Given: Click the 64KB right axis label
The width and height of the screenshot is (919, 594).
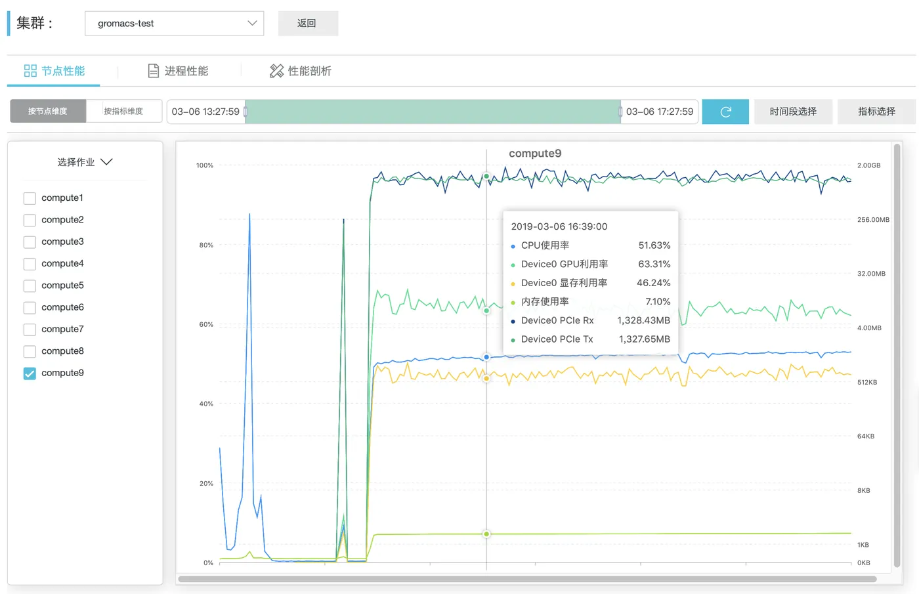Looking at the screenshot, I should tap(866, 436).
